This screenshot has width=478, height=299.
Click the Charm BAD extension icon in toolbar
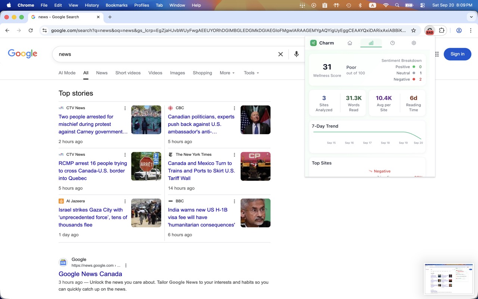pyautogui.click(x=429, y=31)
